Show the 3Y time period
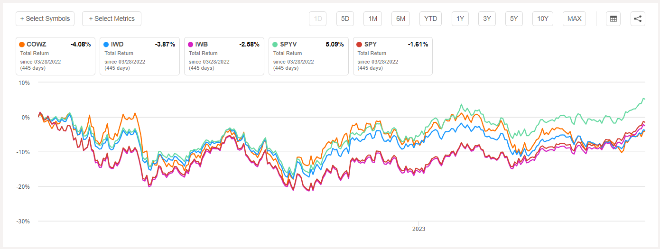 coord(487,19)
